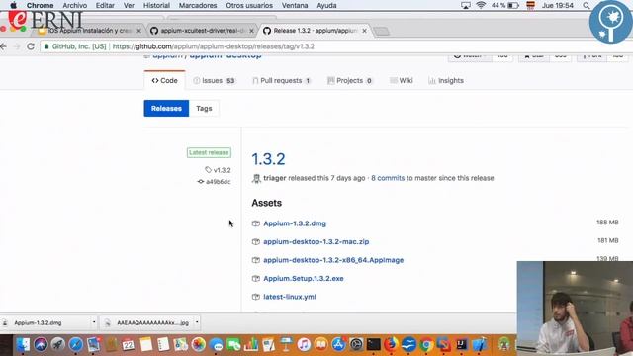Open Xcode from the dock
The height and width of the screenshot is (356, 633).
coord(479,345)
